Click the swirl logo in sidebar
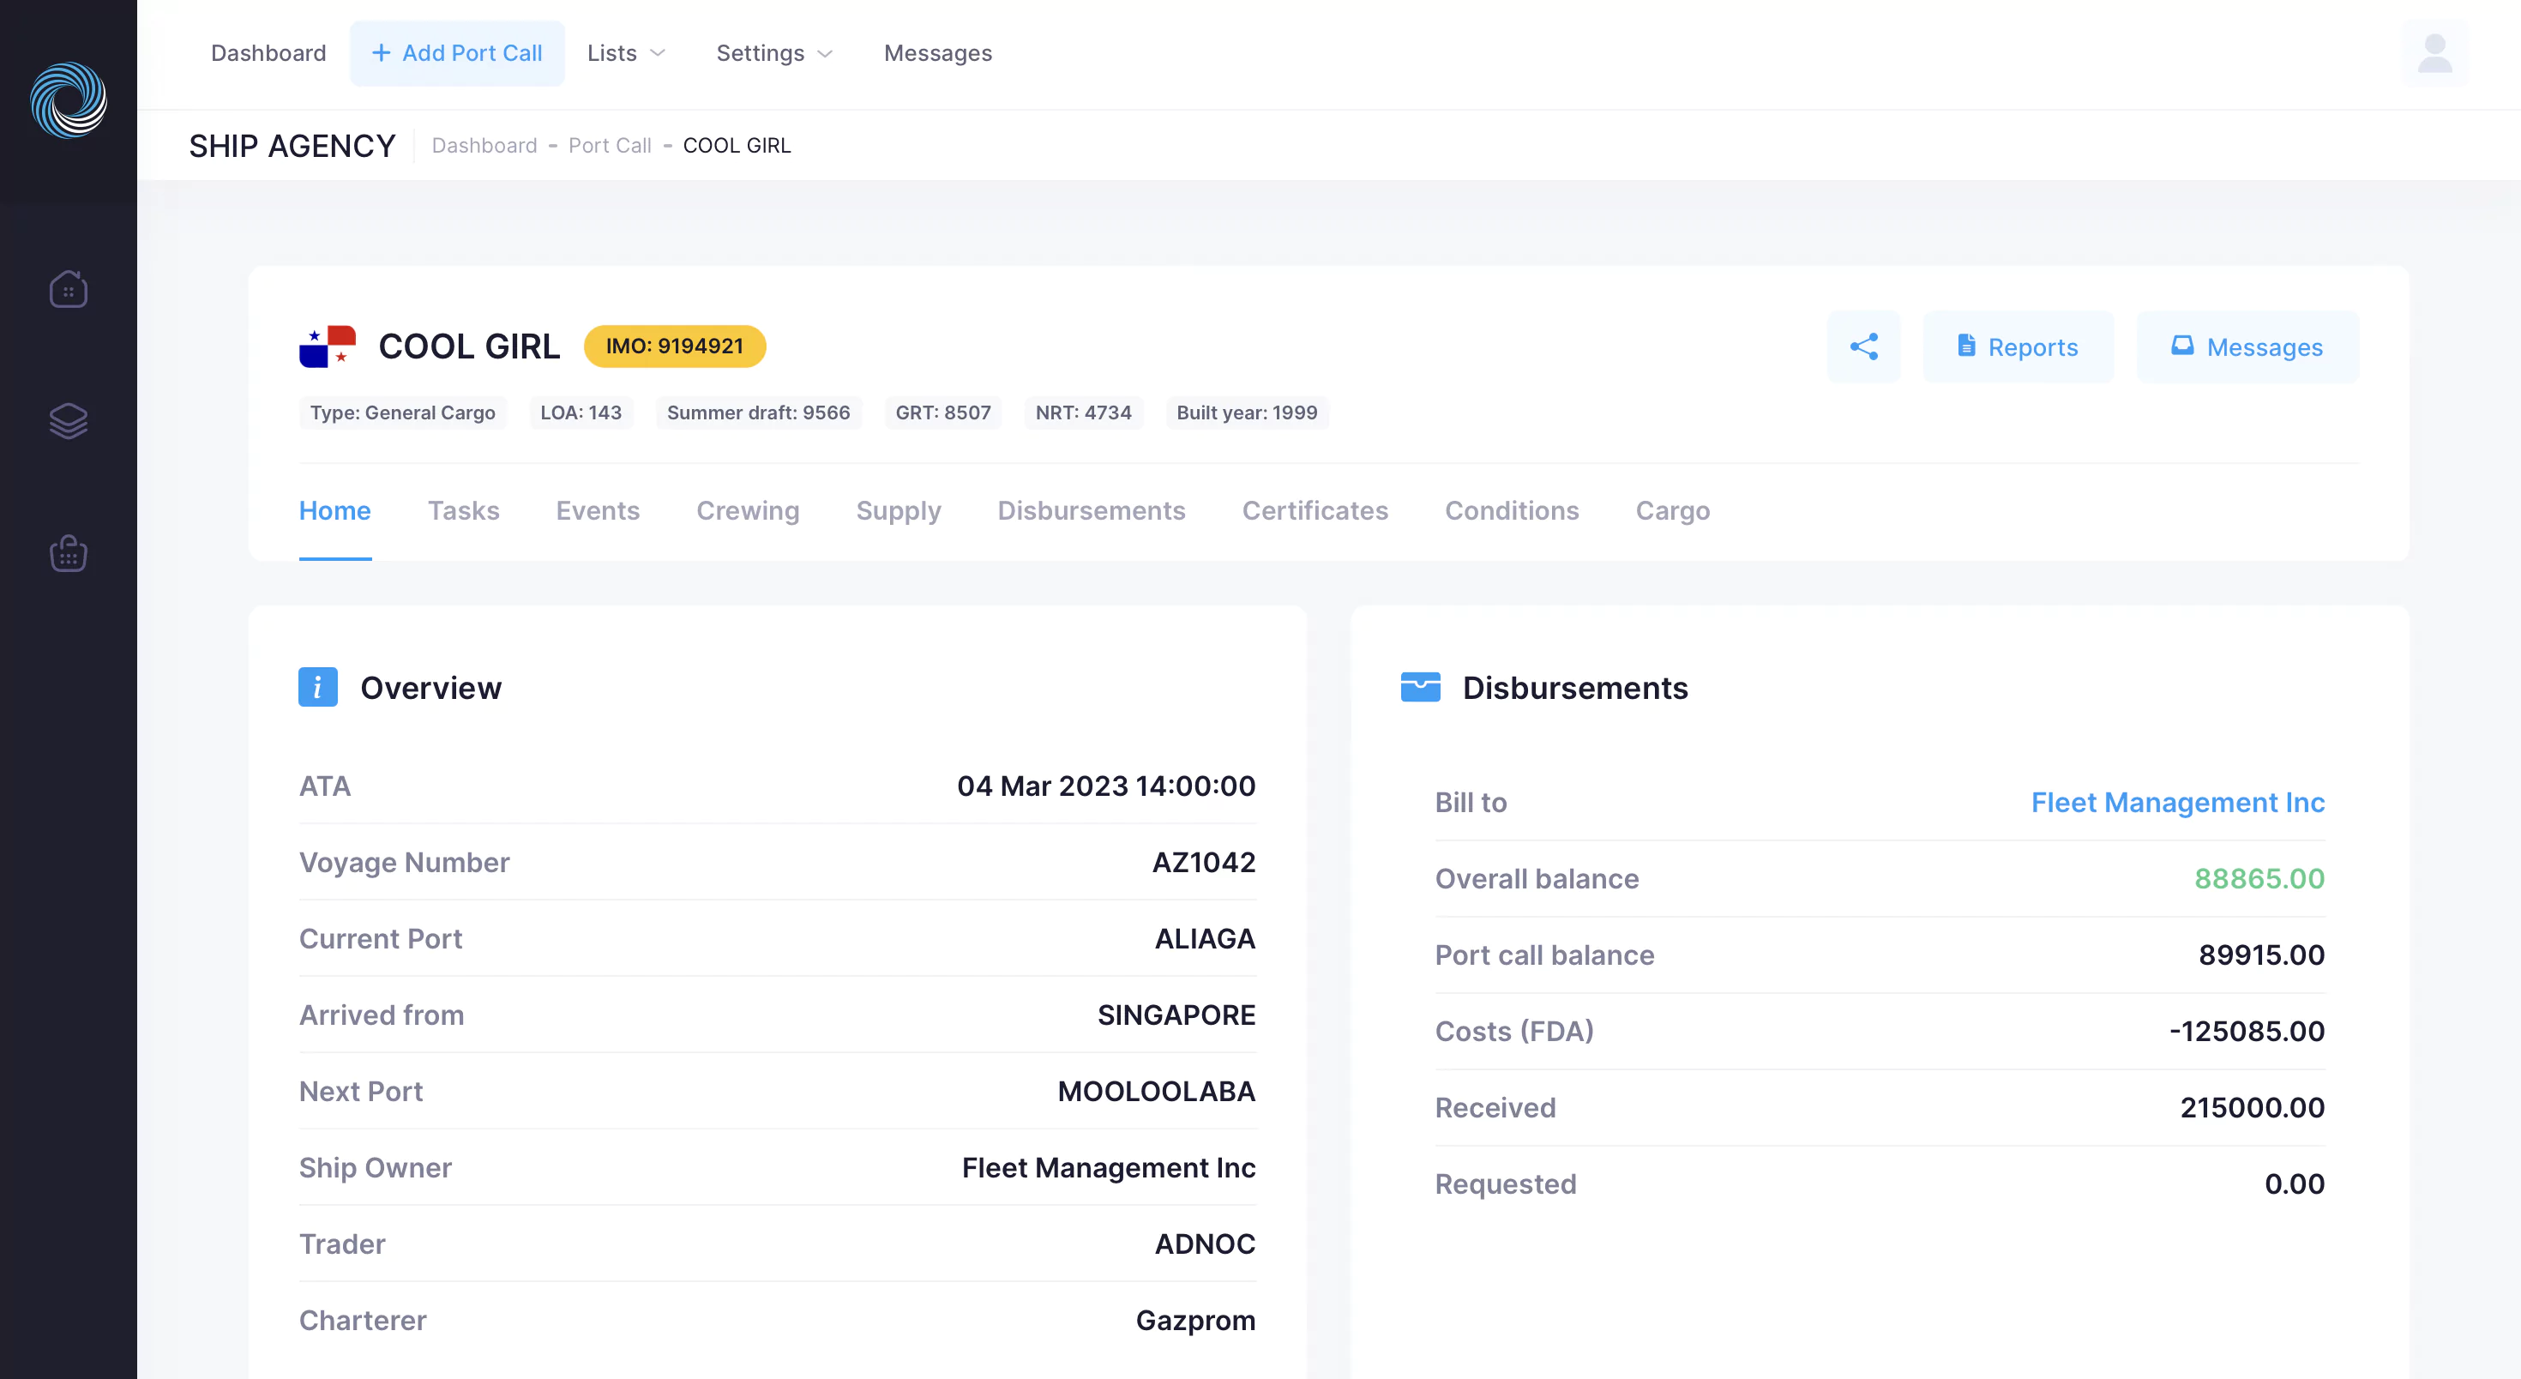The image size is (2521, 1379). click(x=69, y=99)
